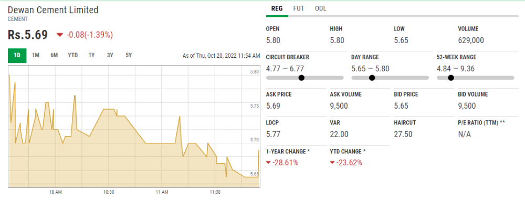Click the day range value 5.65 — 5.80

370,69
